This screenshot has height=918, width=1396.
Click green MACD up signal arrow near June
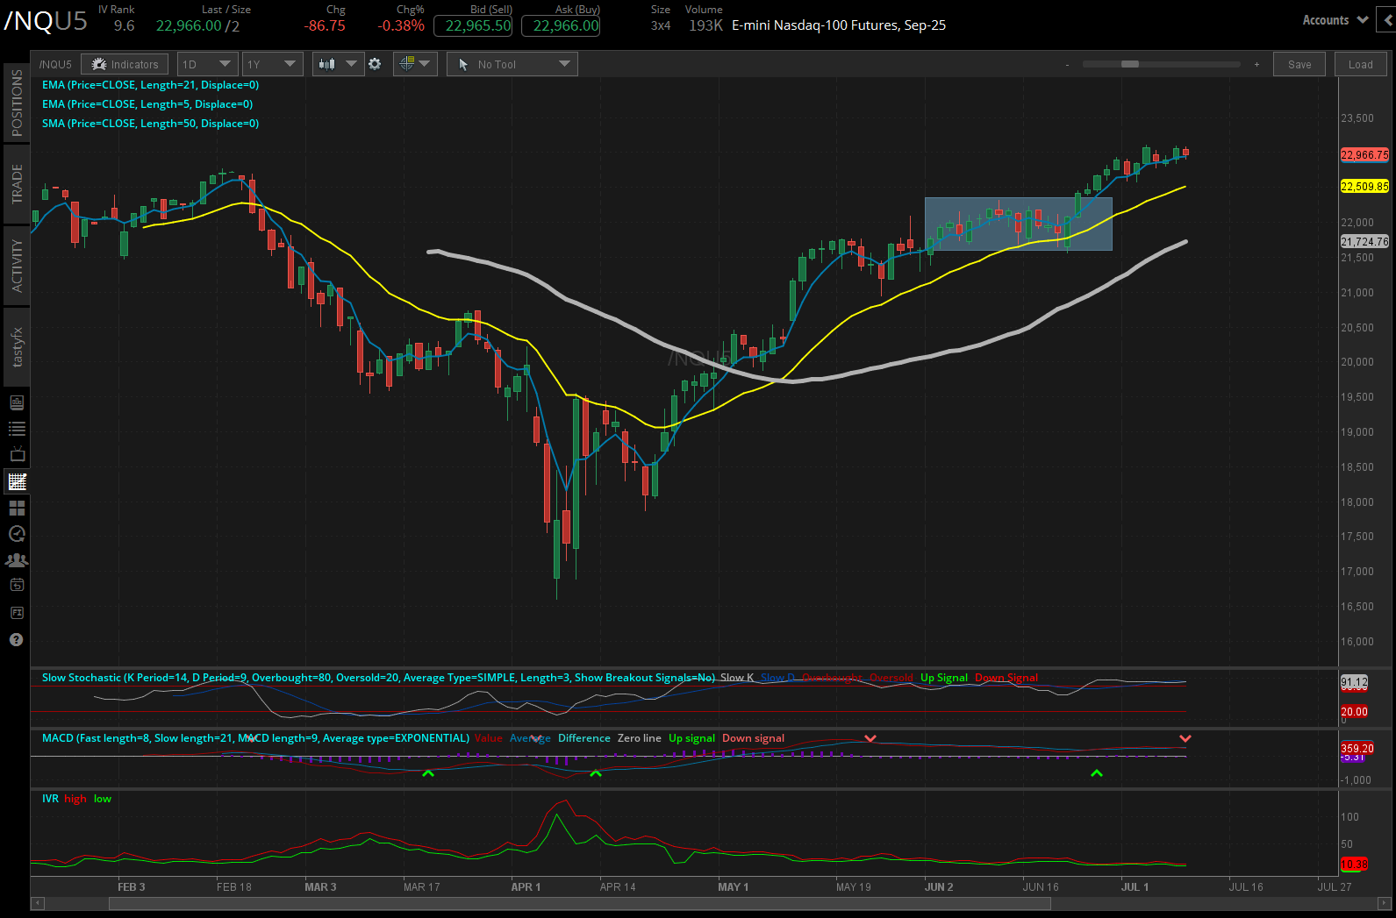(x=1097, y=773)
